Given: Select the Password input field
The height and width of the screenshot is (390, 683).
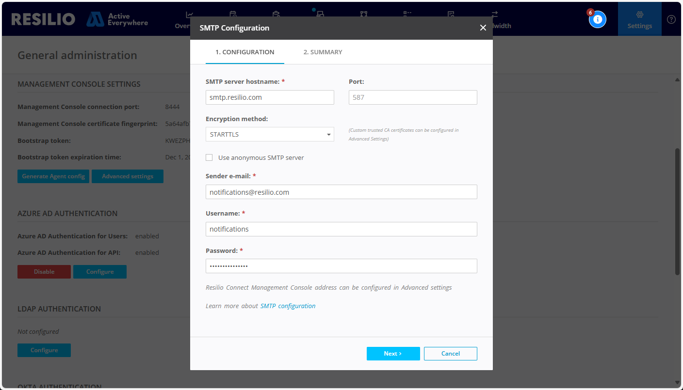Looking at the screenshot, I should tap(341, 266).
